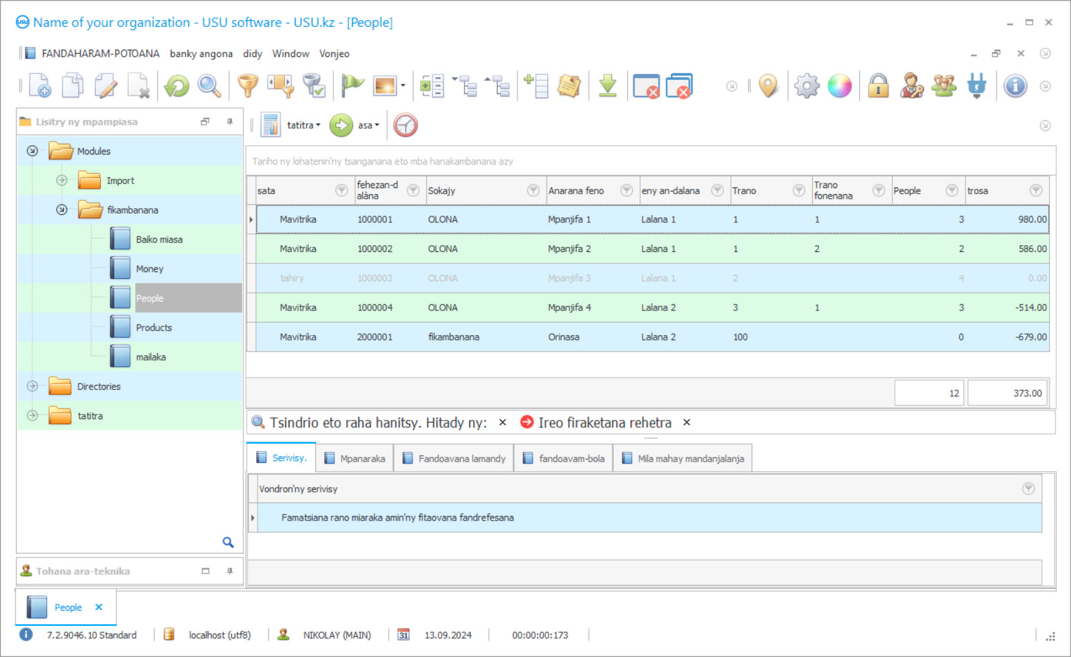This screenshot has height=657, width=1071.
Task: Dismiss the Ireo firaketana rehetra filter
Action: click(686, 423)
